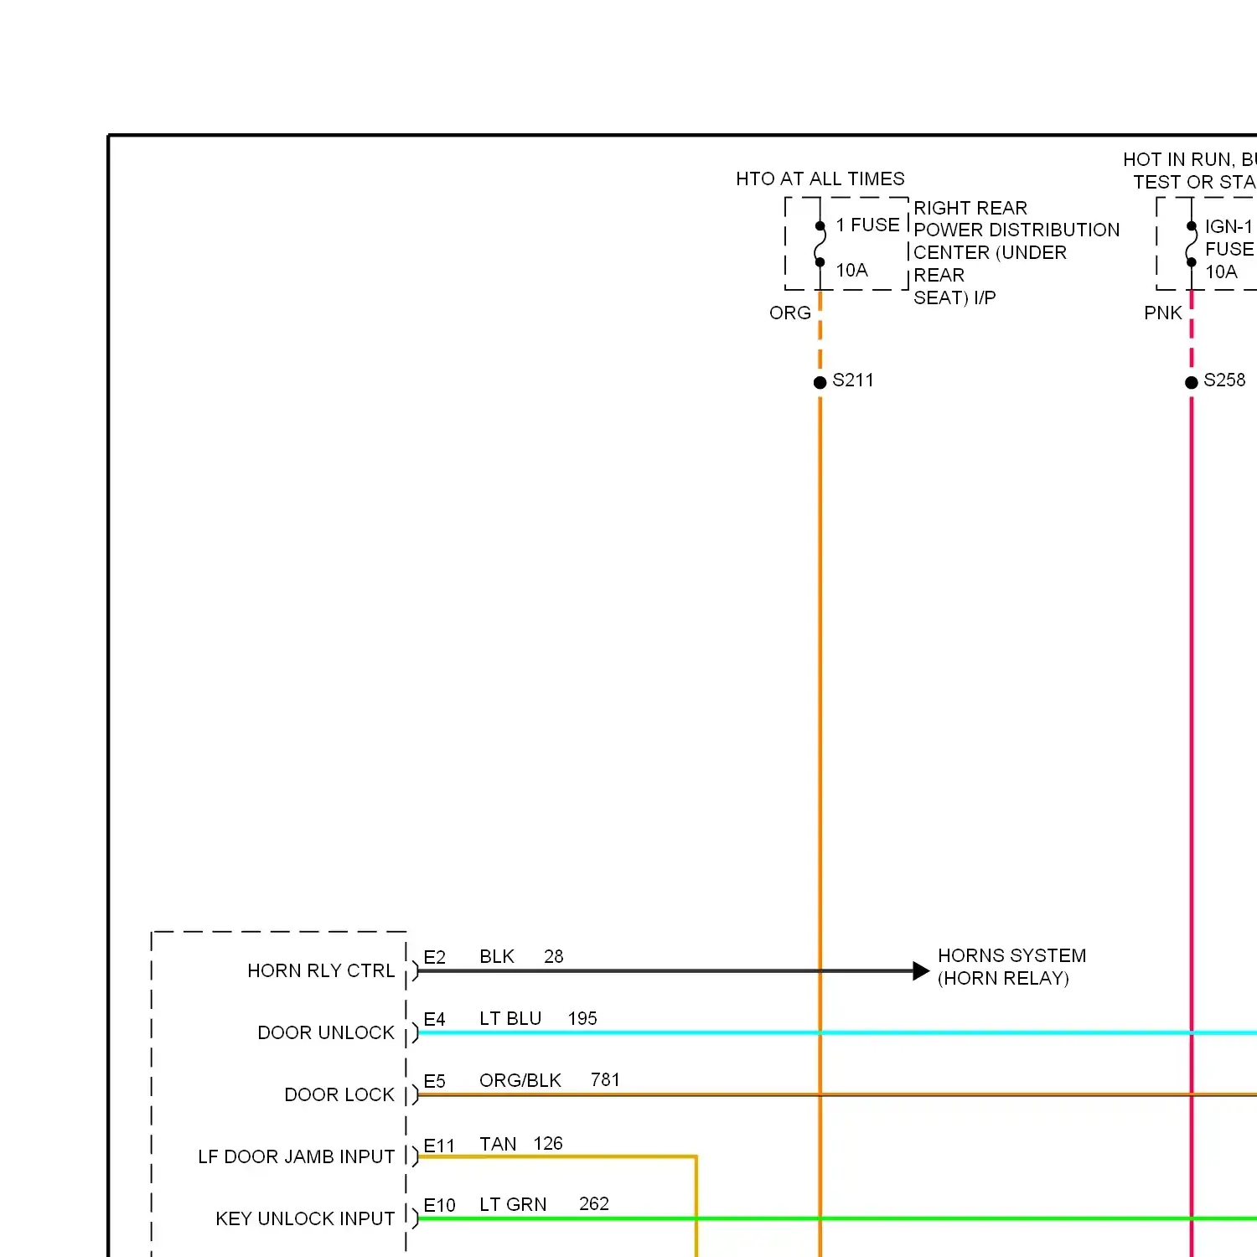Click the 'ORG' wire color label
This screenshot has height=1257, width=1257.
[x=790, y=313]
